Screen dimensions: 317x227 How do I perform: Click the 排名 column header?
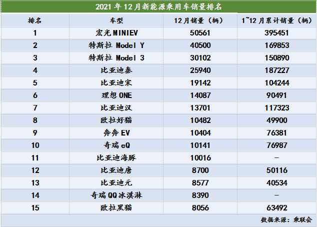point(35,20)
